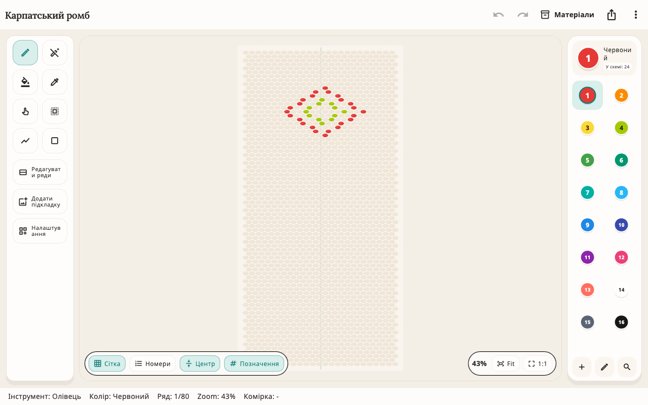Click Додати підкладку button
This screenshot has height=405, width=648.
click(40, 201)
